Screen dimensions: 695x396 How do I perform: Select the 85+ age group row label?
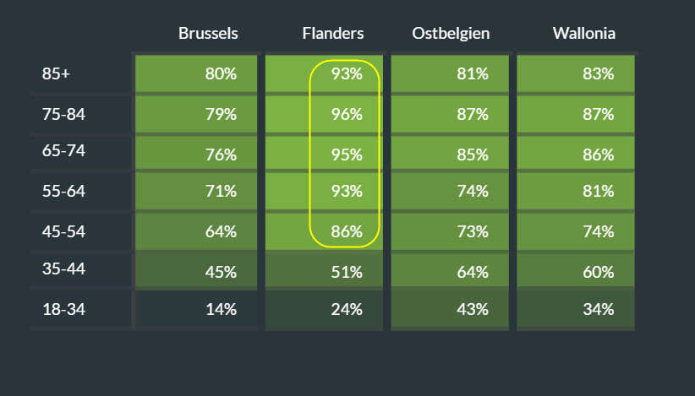[56, 73]
